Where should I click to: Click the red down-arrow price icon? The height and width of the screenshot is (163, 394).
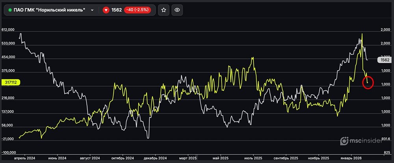coord(106,10)
